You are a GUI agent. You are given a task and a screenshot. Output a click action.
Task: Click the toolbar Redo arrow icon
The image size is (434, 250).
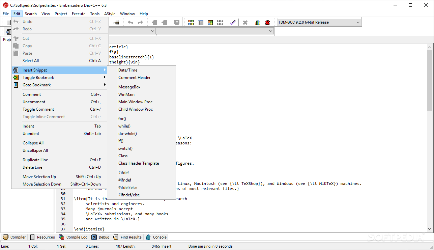coord(140,23)
